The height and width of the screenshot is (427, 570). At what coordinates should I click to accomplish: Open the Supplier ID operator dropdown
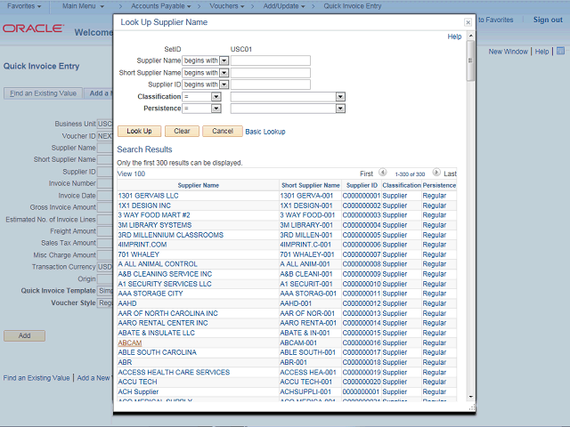(x=224, y=85)
